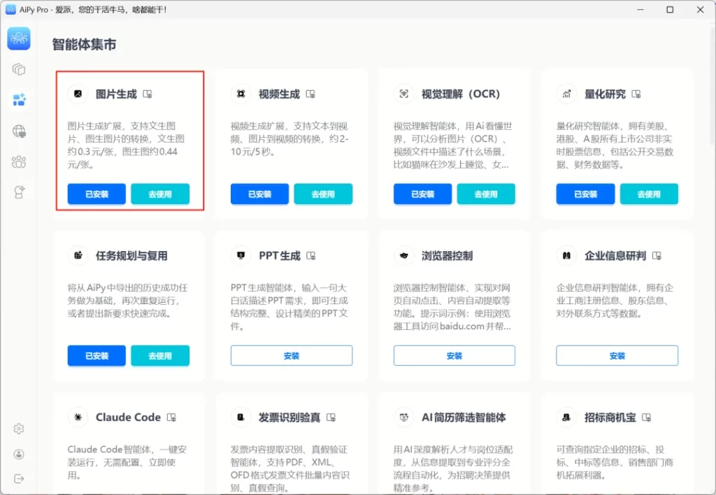Viewport: 716px width, 495px height.
Task: Install the 浏览器控制 agent
Action: [454, 356]
